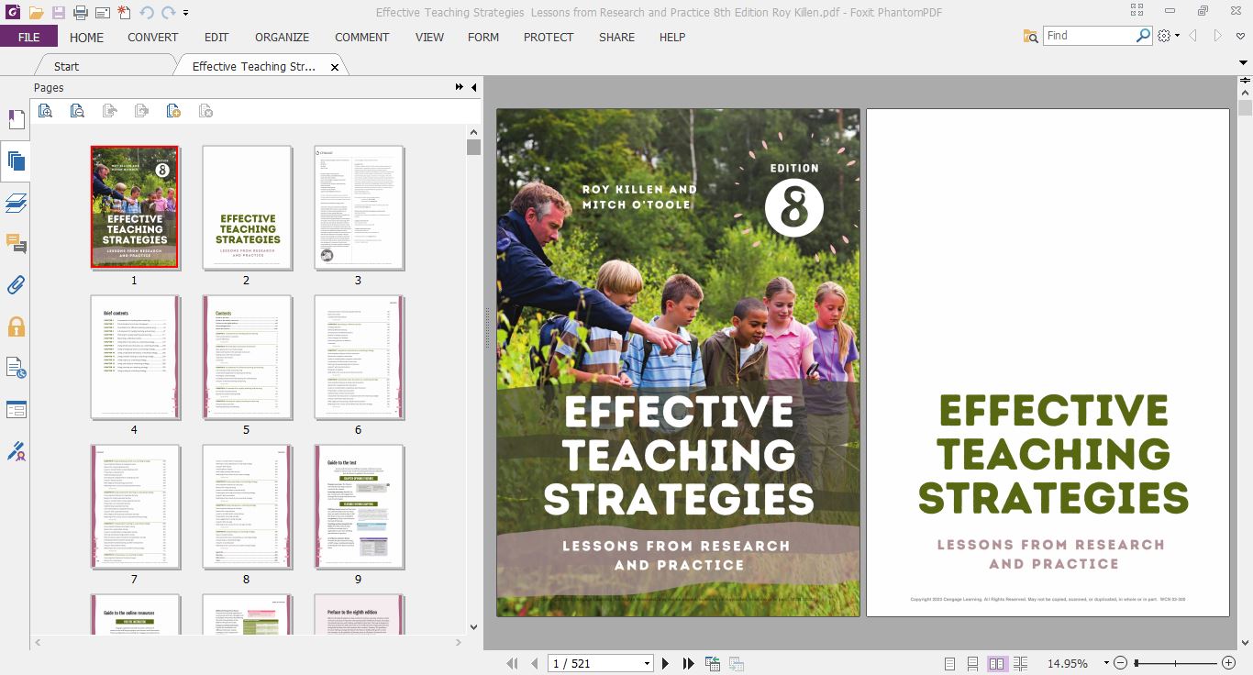This screenshot has height=675, width=1253.
Task: Redo the last action
Action: [169, 13]
